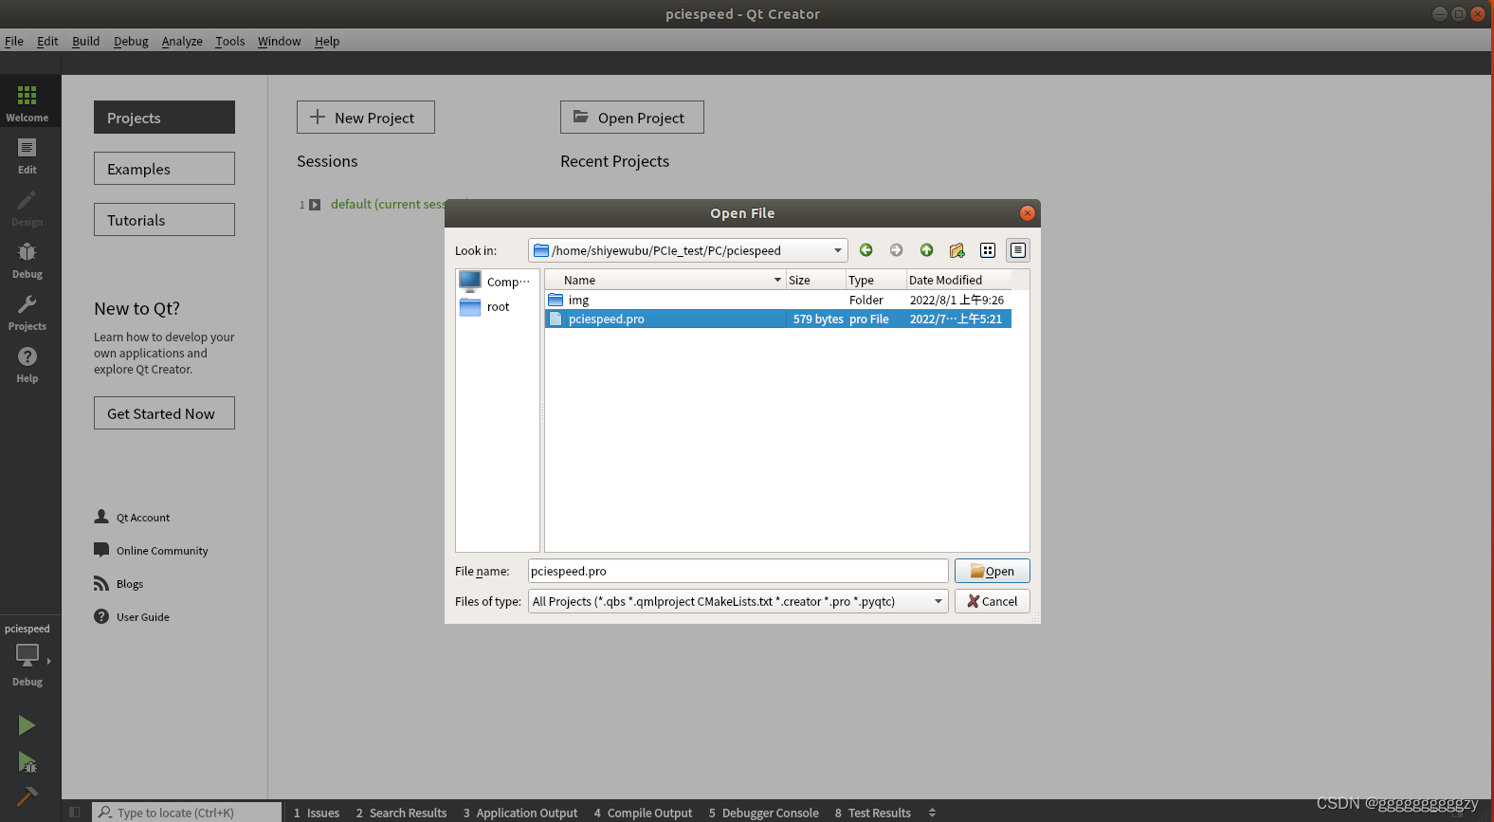Select Computer in dialog sidebar

[x=497, y=282]
